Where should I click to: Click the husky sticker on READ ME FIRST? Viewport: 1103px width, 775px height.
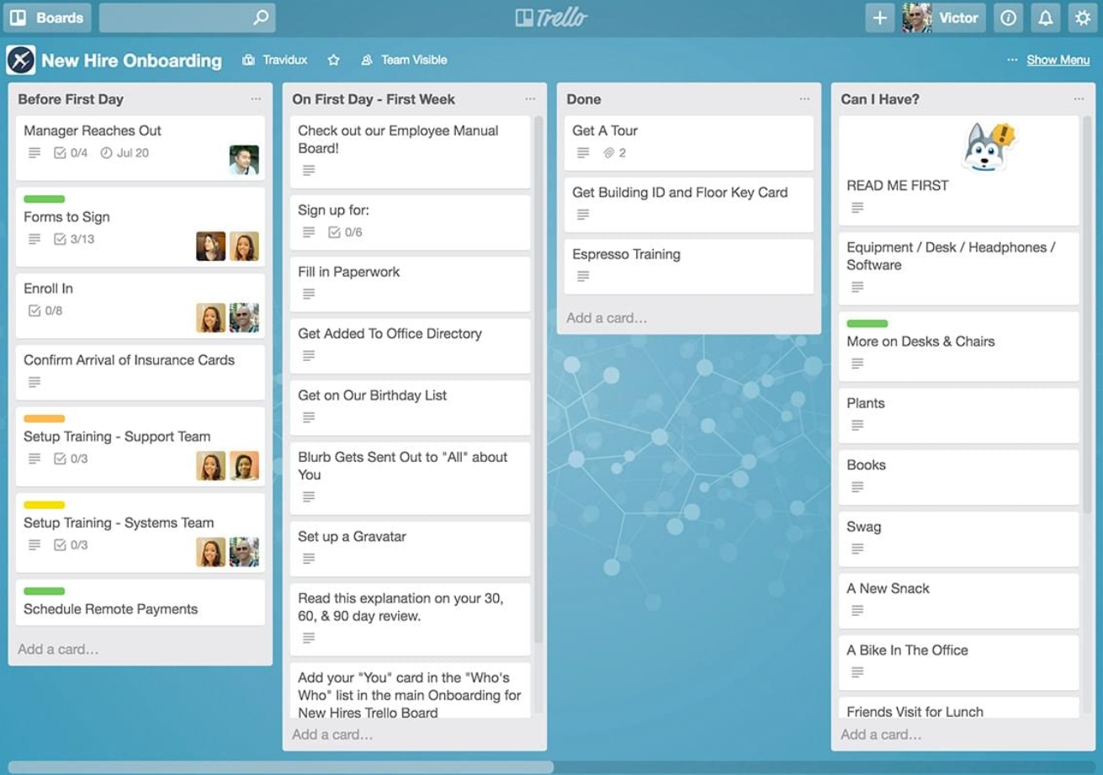click(x=988, y=146)
